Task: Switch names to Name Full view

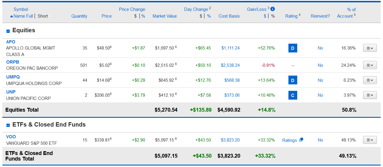Action: click(21, 16)
